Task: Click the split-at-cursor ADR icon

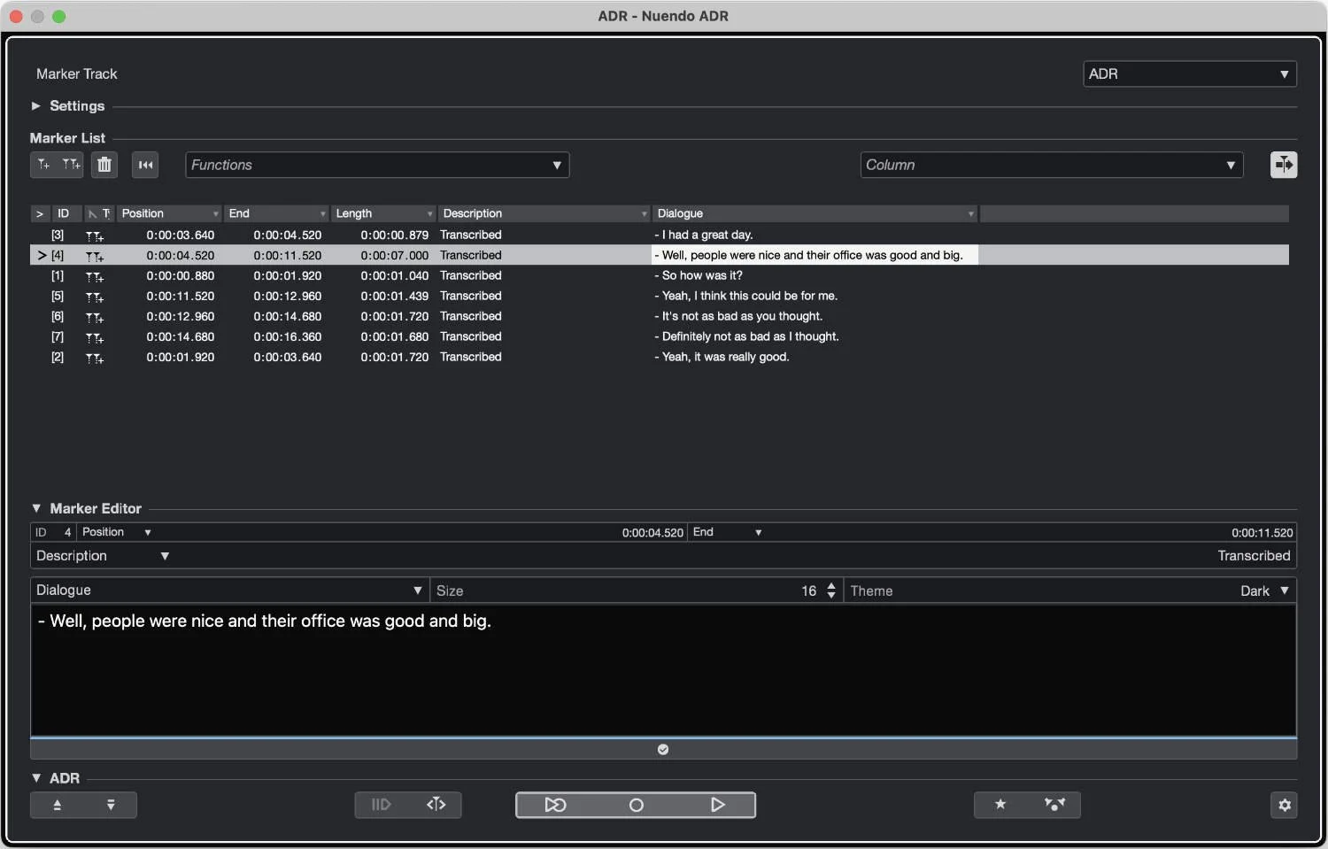Action: (436, 805)
